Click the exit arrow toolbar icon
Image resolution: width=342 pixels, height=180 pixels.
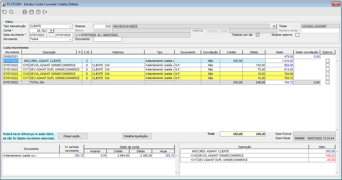pyautogui.click(x=45, y=12)
